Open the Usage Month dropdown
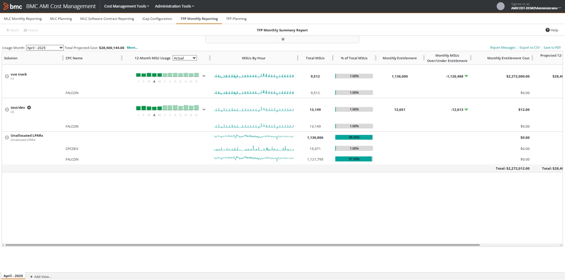565x280 pixels. pyautogui.click(x=45, y=48)
